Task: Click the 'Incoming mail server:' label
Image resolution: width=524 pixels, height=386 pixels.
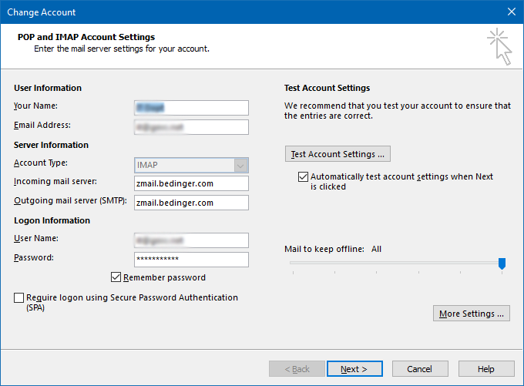Action: point(55,181)
